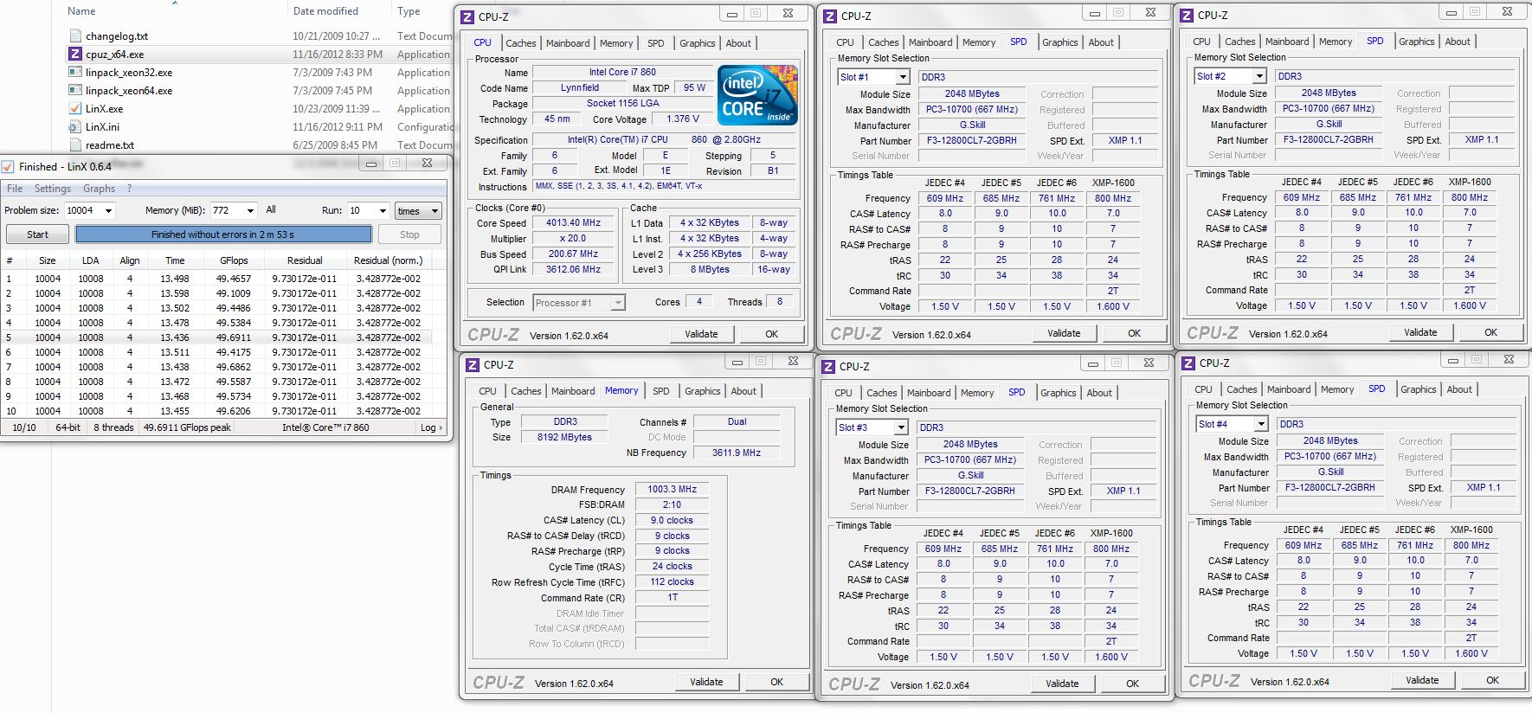Click the linpack_xeon32.exe file icon
This screenshot has height=713, width=1532.
pyautogui.click(x=74, y=73)
